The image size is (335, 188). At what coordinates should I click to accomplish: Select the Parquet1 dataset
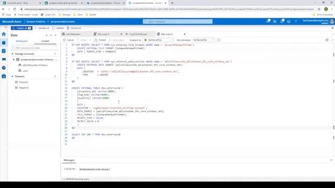[21, 82]
